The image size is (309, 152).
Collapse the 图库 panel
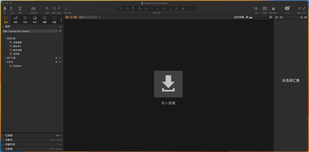3,26
